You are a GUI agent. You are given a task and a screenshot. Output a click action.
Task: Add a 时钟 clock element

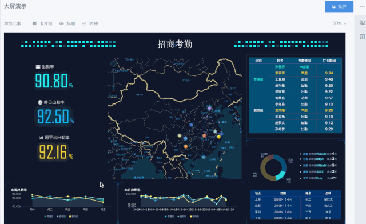pyautogui.click(x=90, y=23)
